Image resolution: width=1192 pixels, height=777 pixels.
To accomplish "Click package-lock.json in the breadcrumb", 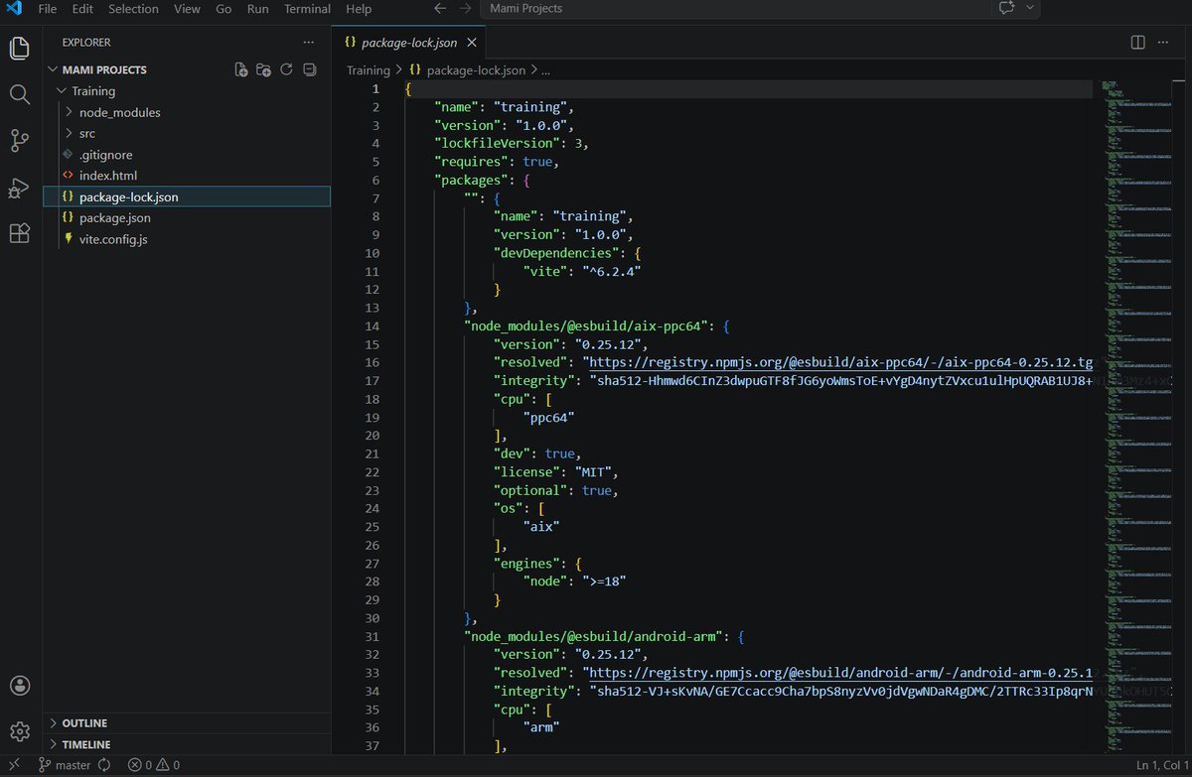I will pyautogui.click(x=476, y=70).
